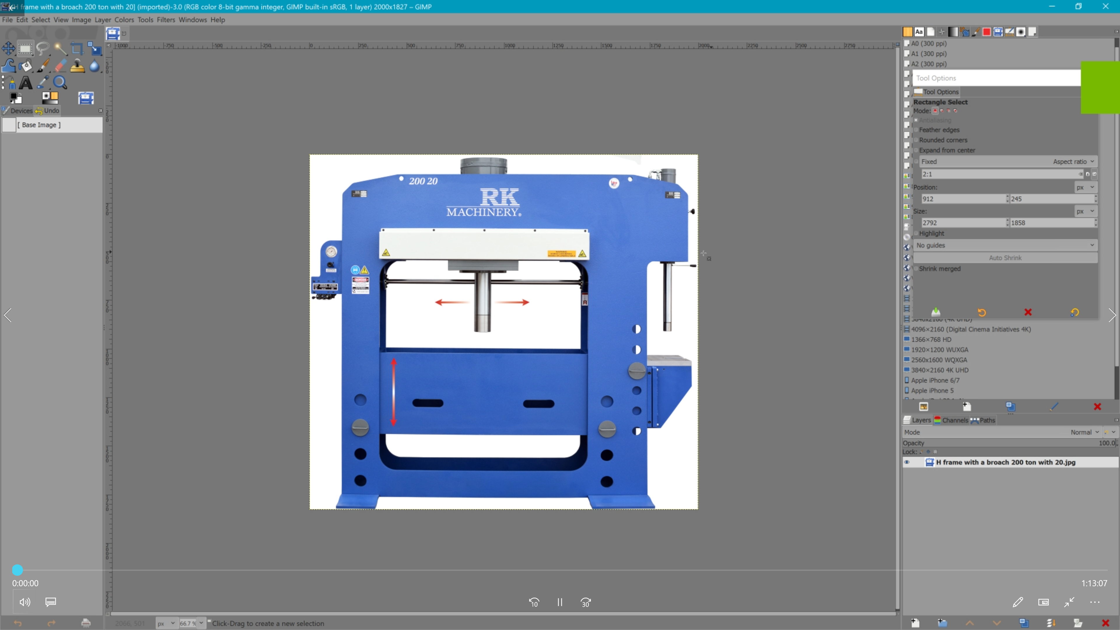The image size is (1120, 630).
Task: Select the Bucket Fill tool
Action: pyautogui.click(x=25, y=66)
